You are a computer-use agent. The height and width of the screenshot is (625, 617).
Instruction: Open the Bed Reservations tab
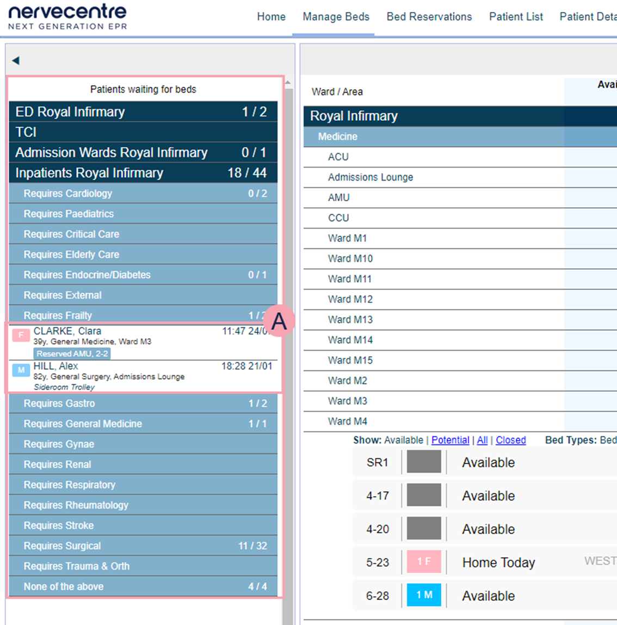(x=429, y=17)
